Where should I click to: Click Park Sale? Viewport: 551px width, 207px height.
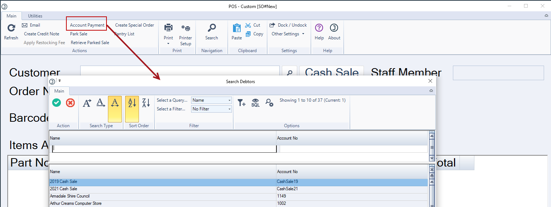tap(79, 34)
